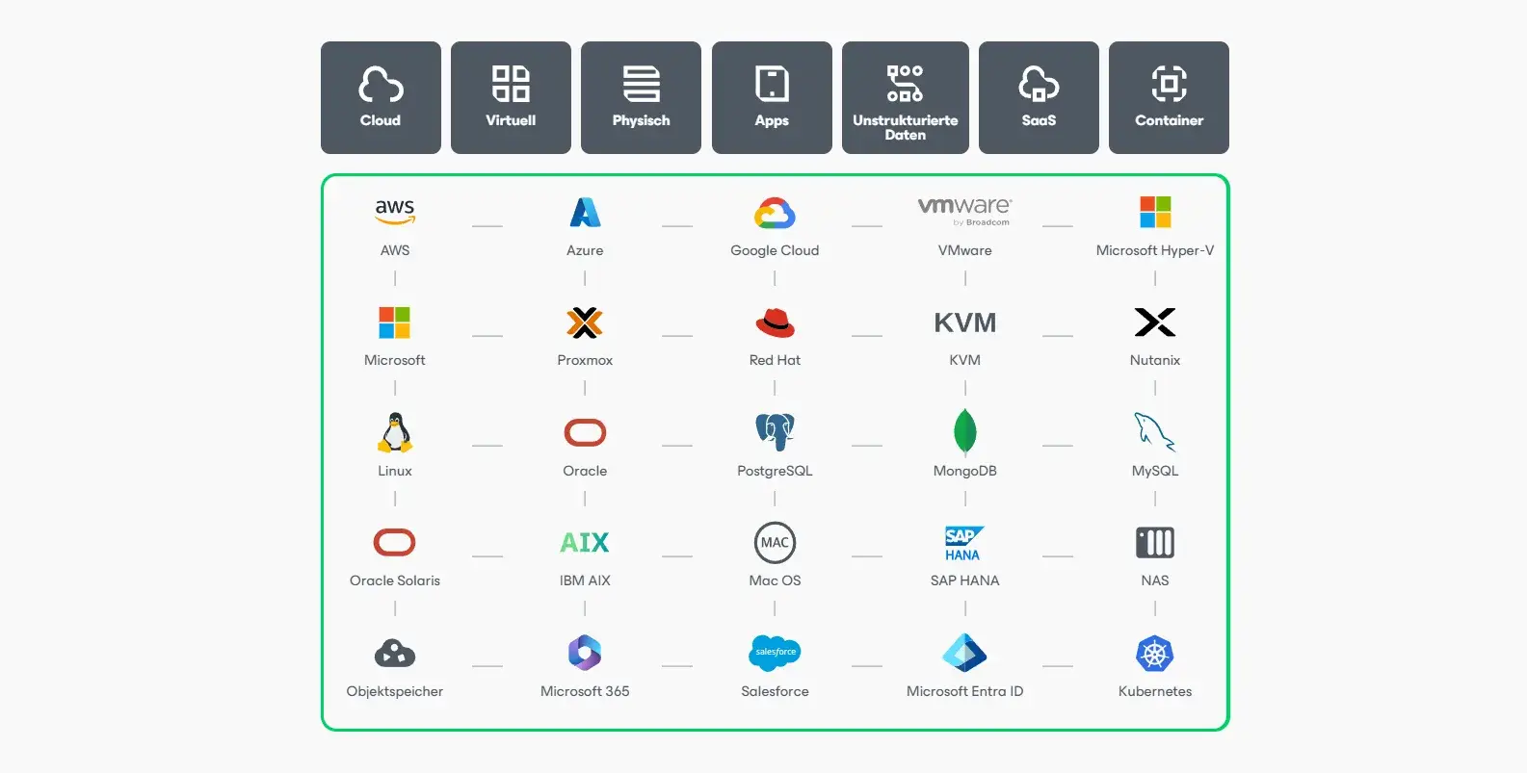Click the "Objektspeicher" text label

pyautogui.click(x=395, y=691)
